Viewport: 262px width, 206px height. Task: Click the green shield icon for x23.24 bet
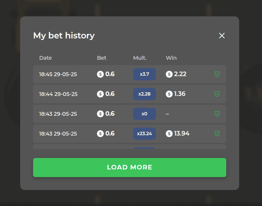[x=217, y=134]
